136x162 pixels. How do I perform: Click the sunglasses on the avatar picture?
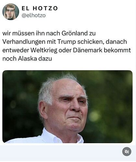10,10
